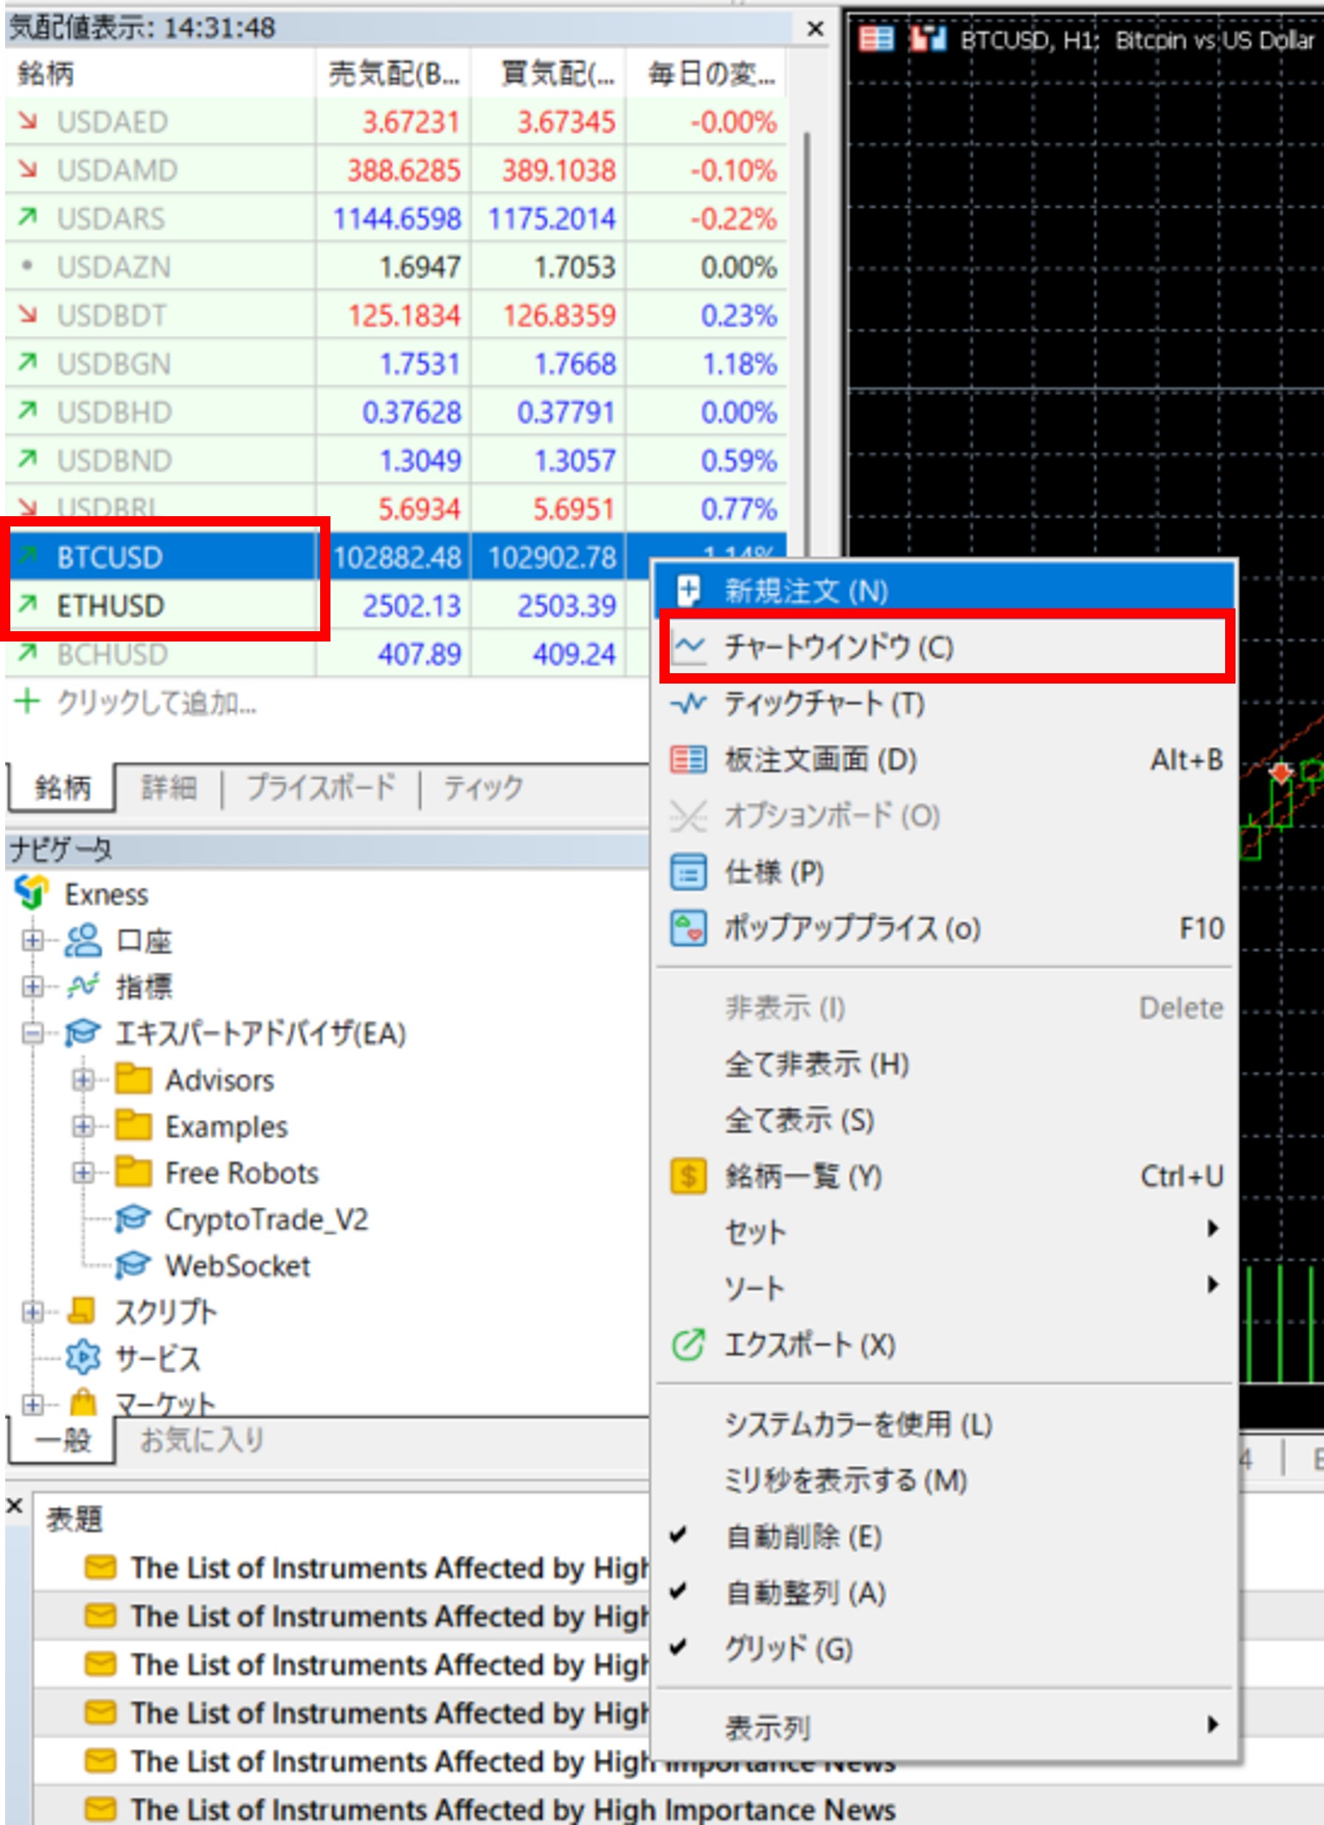This screenshot has height=1825, width=1324.
Task: Click the Accounts (口座) people icon
Action: 83,940
